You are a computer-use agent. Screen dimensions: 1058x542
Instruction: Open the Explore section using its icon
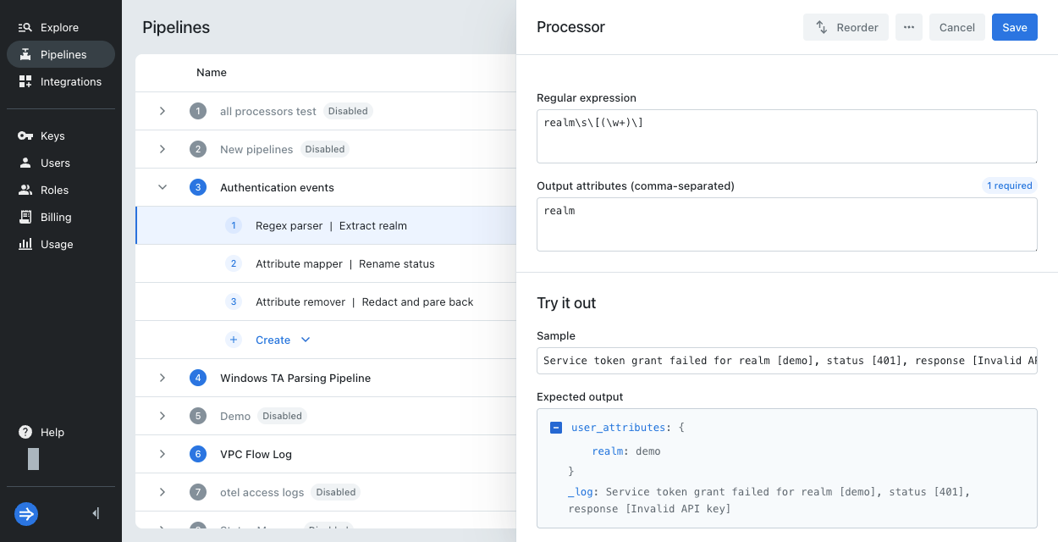pyautogui.click(x=26, y=27)
